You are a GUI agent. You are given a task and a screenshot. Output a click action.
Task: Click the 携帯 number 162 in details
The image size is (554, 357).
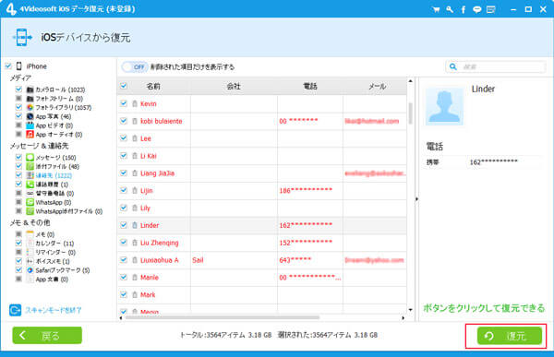[493, 162]
